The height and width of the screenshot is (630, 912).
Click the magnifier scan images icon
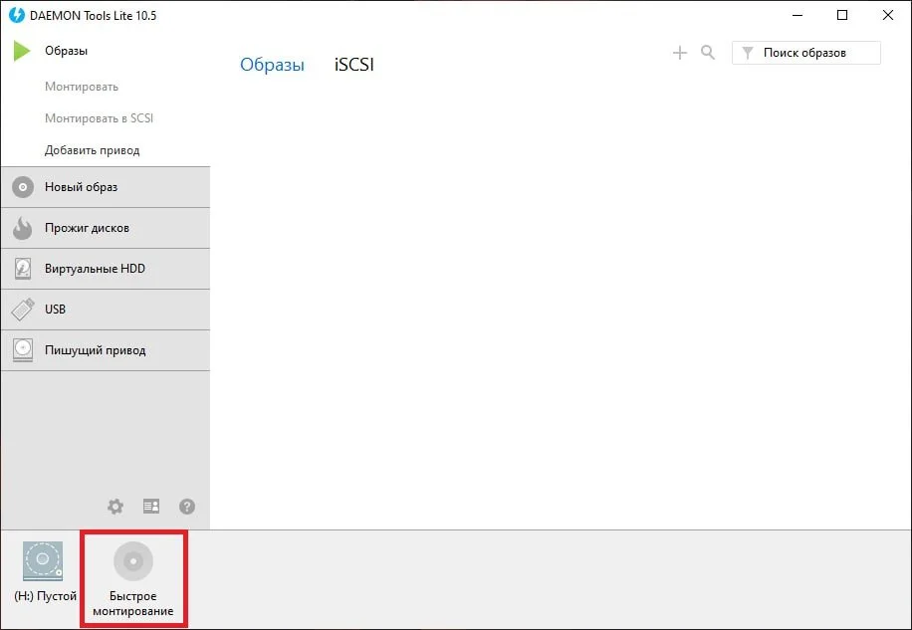[x=708, y=53]
